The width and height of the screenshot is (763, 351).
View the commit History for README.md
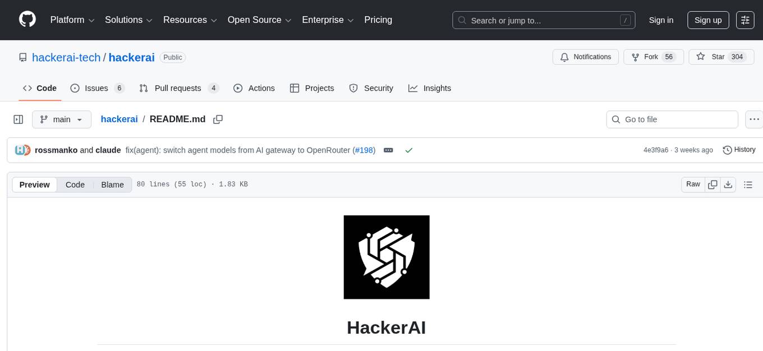pyautogui.click(x=739, y=150)
